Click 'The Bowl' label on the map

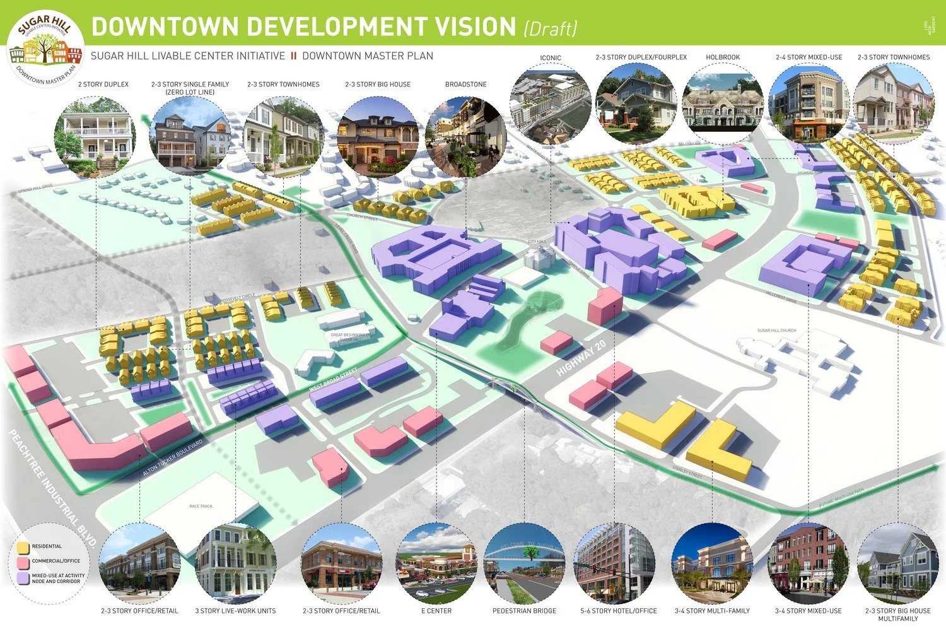[x=537, y=310]
